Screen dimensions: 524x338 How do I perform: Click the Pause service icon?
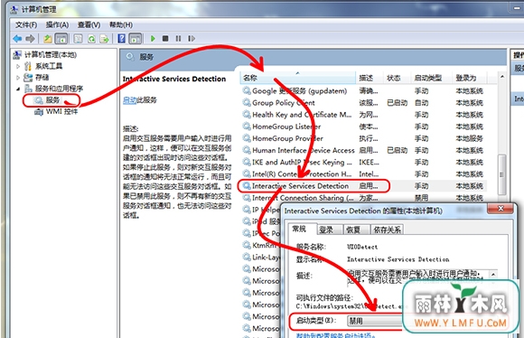click(x=178, y=39)
